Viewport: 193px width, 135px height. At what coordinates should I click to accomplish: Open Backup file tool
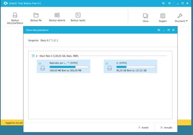pos(36,17)
